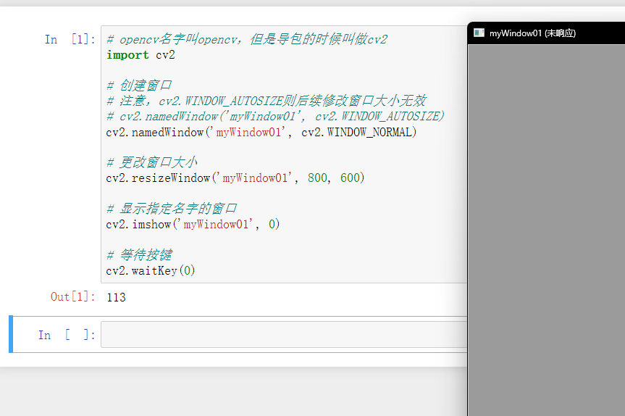Select the In [1]: cell prompt
The width and height of the screenshot is (625, 416).
point(70,39)
